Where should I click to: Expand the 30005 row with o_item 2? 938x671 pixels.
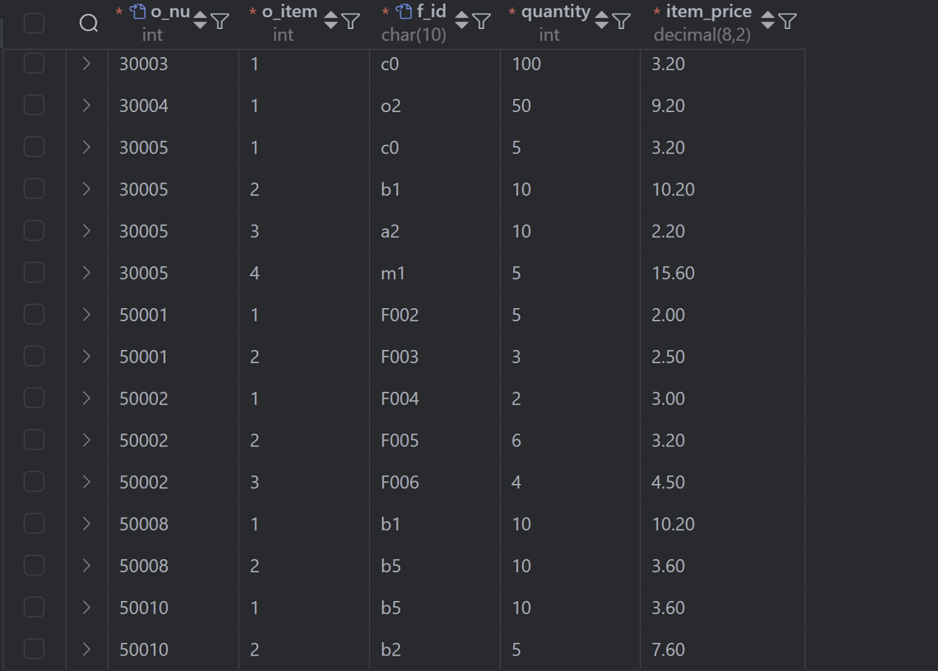point(86,189)
